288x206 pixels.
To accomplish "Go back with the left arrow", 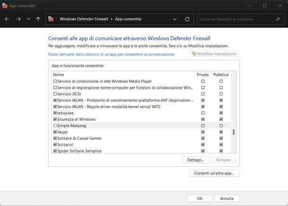I will 7,19.
